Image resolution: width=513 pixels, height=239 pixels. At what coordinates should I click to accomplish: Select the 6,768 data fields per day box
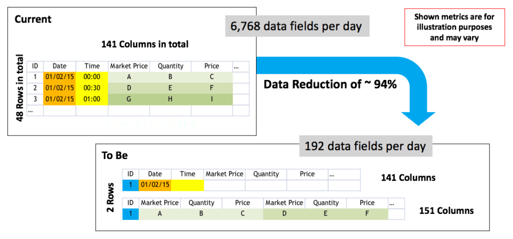tap(297, 26)
